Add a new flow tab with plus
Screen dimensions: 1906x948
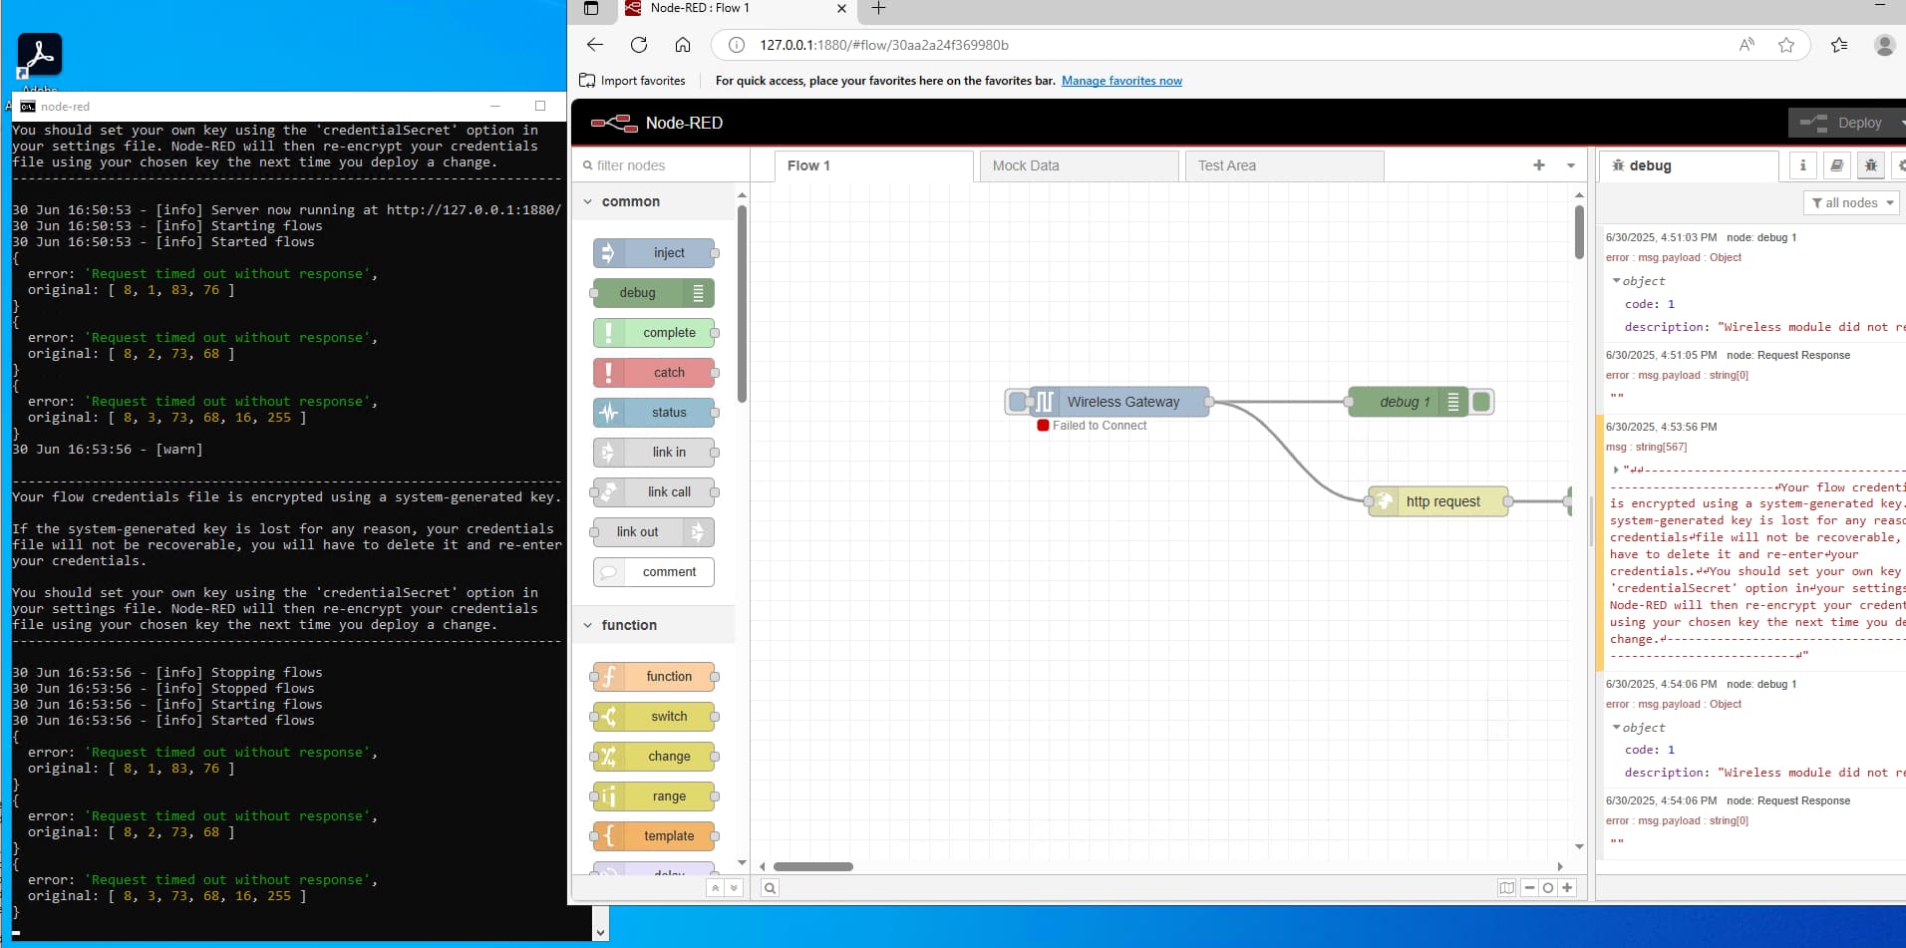1539,165
